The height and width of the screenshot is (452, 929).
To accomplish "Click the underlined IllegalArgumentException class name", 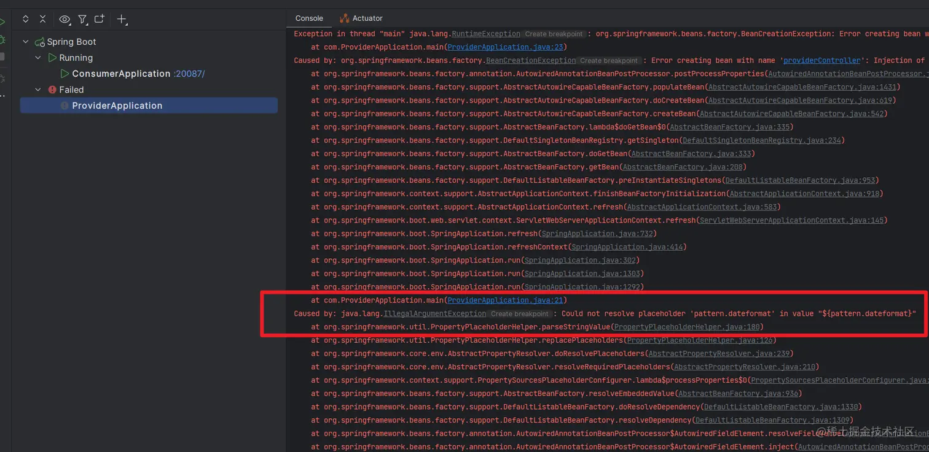I will point(434,313).
